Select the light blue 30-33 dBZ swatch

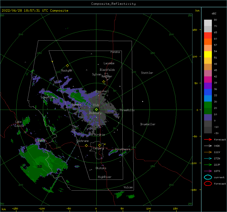208,98
